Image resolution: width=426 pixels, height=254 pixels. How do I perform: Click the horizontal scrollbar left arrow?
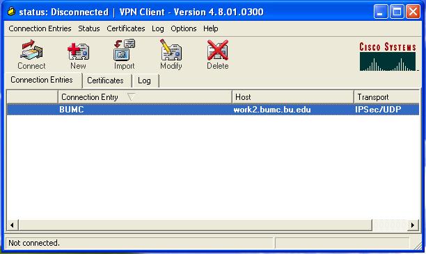(x=13, y=225)
